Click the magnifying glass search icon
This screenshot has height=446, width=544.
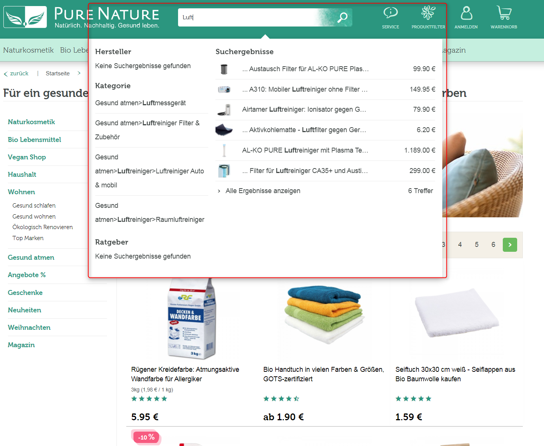tap(343, 17)
